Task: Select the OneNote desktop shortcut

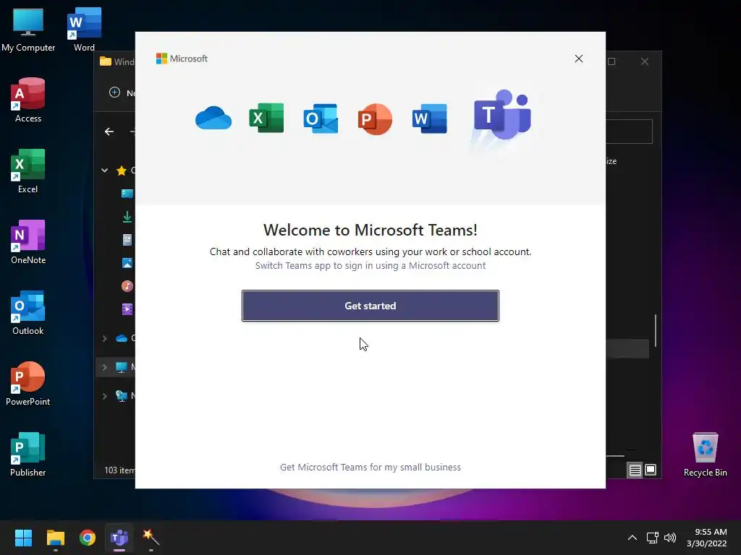Action: coord(28,242)
